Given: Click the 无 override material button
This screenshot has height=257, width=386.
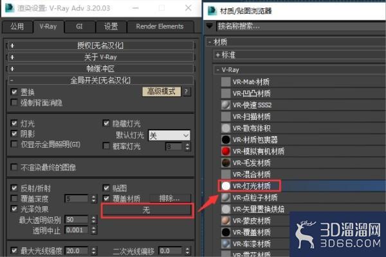Looking at the screenshot, I should 147,210.
